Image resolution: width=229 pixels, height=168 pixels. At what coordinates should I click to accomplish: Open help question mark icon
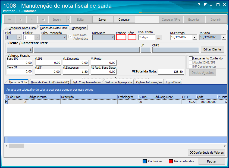coord(199,5)
